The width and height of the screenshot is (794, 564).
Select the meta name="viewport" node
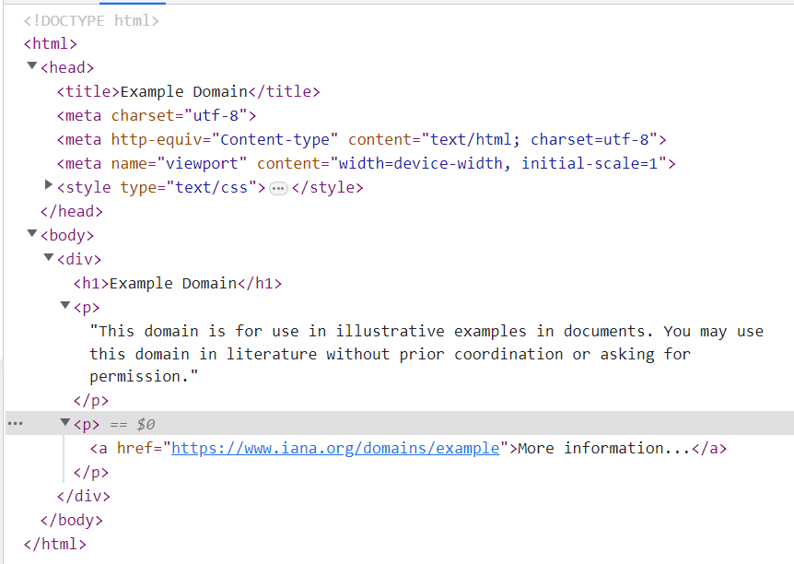click(366, 164)
